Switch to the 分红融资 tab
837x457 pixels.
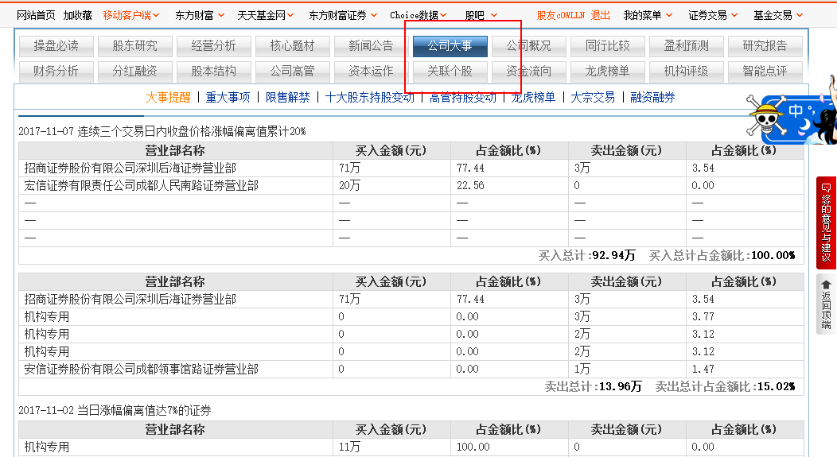135,72
